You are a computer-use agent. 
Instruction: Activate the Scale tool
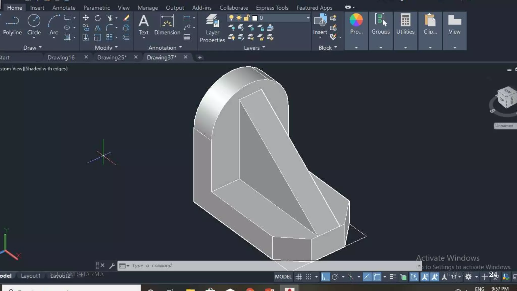(x=97, y=37)
